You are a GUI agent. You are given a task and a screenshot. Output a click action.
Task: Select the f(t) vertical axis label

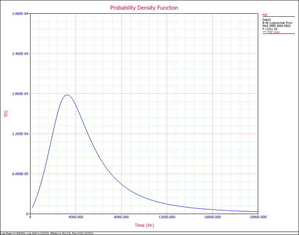(x=6, y=114)
